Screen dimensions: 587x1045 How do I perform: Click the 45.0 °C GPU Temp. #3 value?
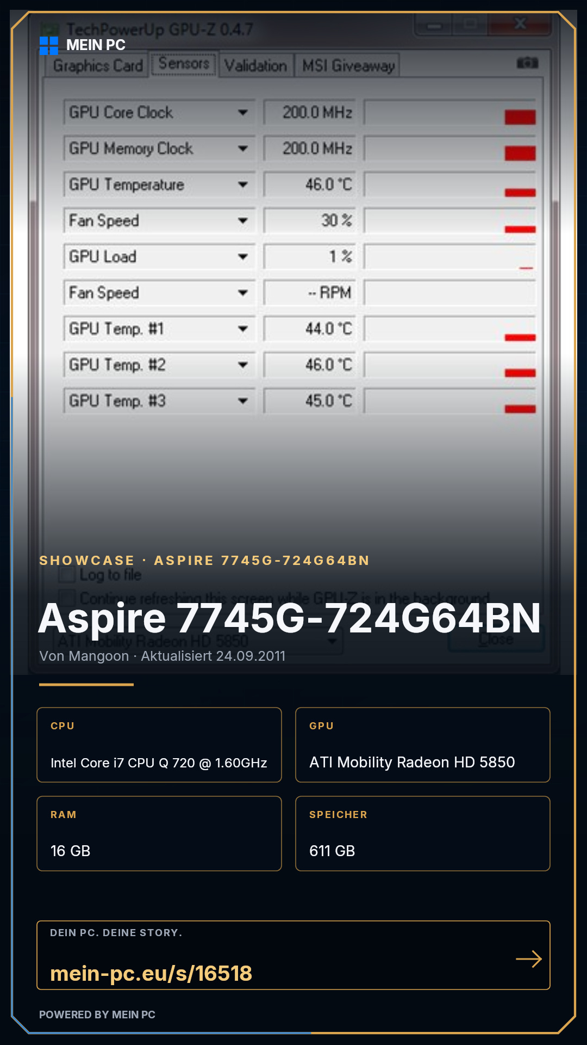tap(310, 401)
